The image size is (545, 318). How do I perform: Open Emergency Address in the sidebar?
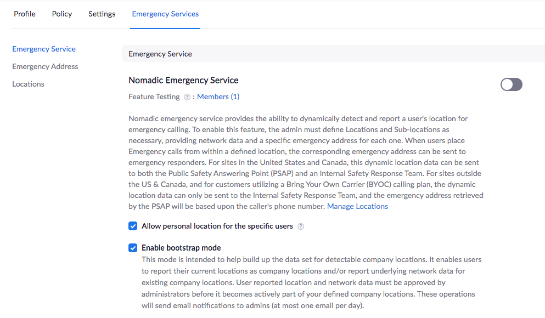point(45,67)
